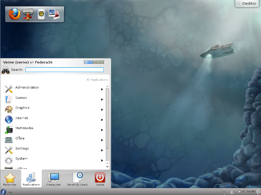Image resolution: width=261 pixels, height=195 pixels.
Task: Click the Settings tools icon
Action: (9, 150)
